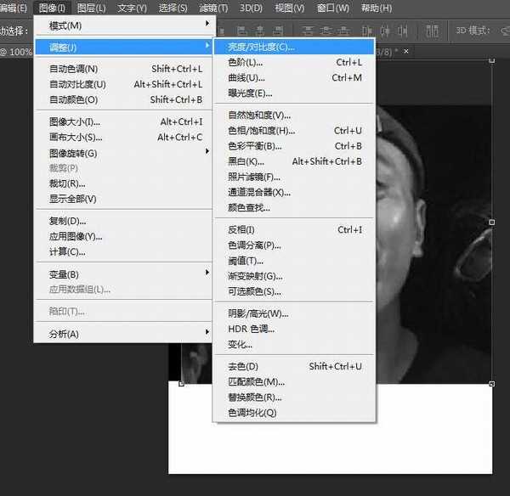The image size is (510, 496).
Task: Apply Desaturate (去色) to the image
Action: click(242, 366)
